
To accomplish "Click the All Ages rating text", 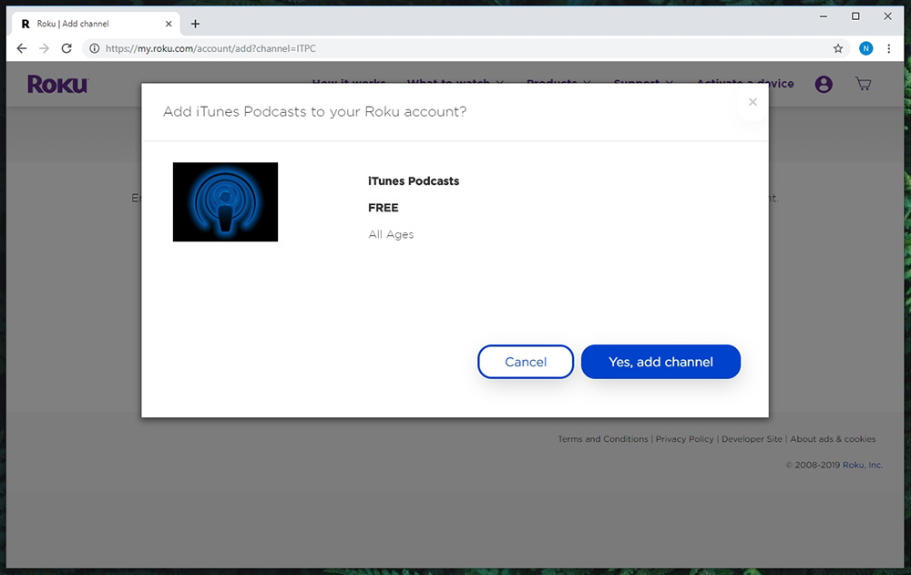I will click(391, 234).
